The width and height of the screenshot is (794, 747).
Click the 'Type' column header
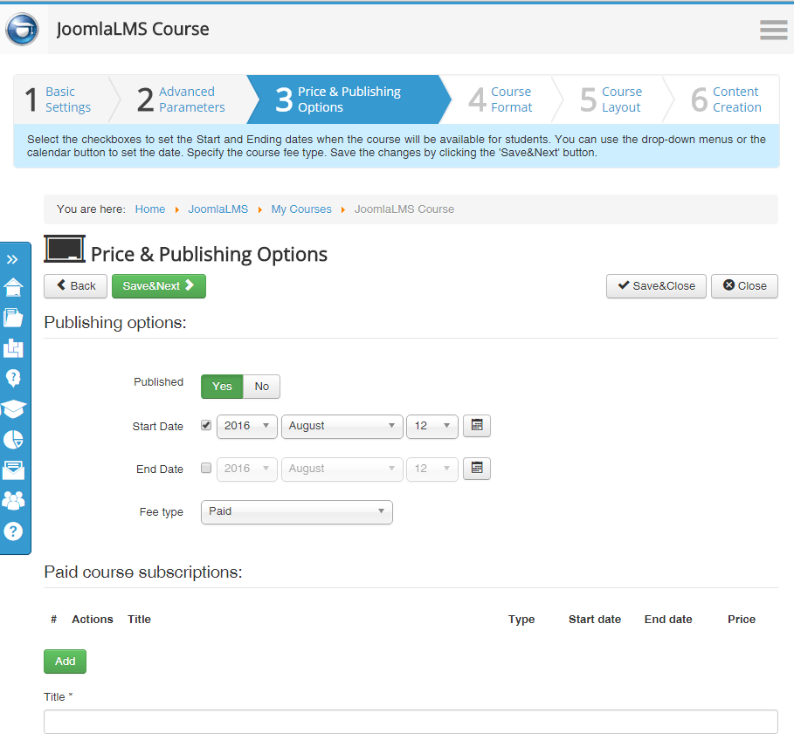tap(521, 620)
